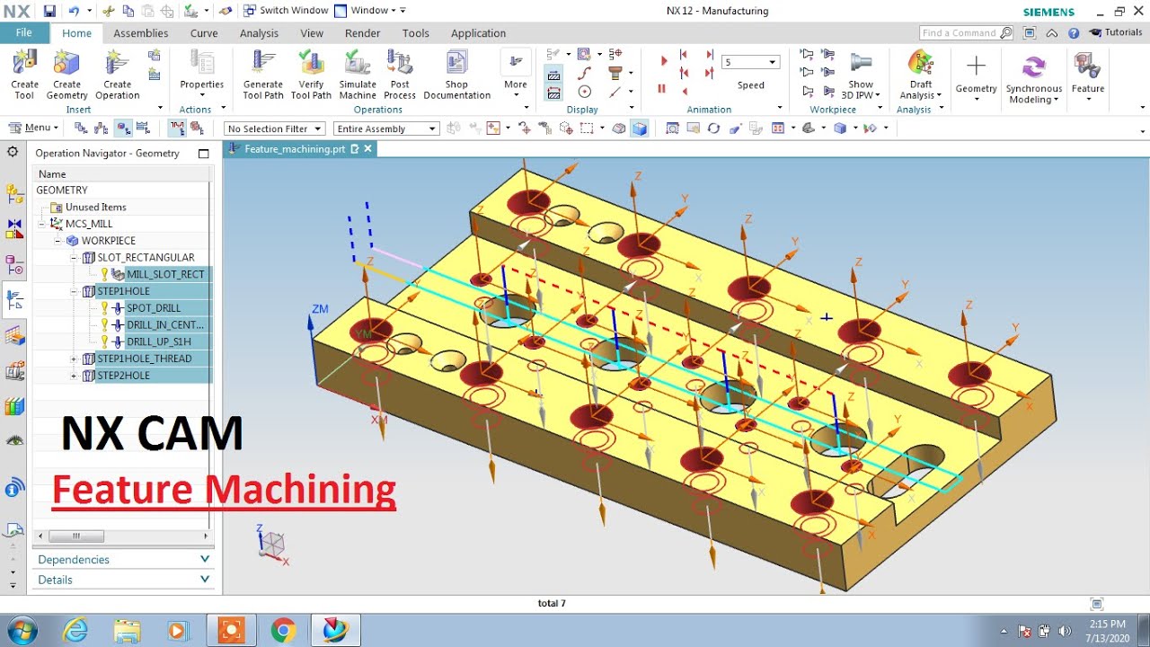Open the Constraint Navigator sidebar icon
This screenshot has height=647, width=1150.
tap(14, 229)
